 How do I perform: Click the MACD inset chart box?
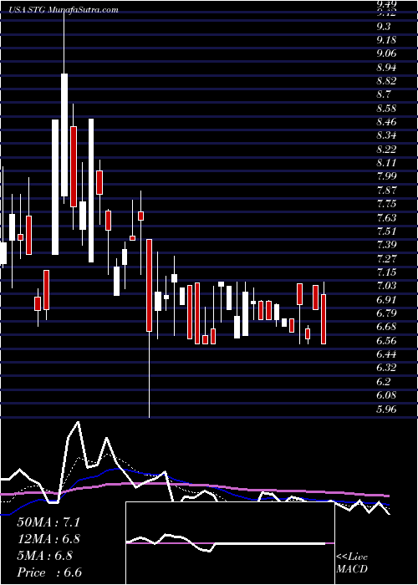pyautogui.click(x=230, y=543)
